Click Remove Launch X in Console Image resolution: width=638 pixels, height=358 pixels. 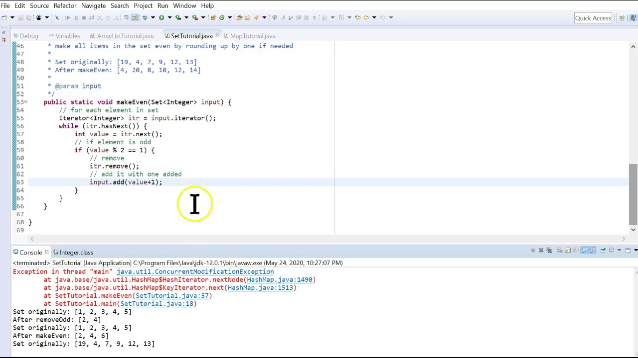pos(541,250)
